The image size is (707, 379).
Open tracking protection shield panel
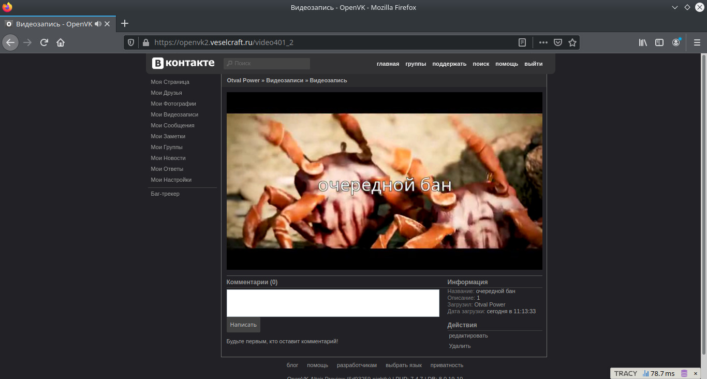coord(131,42)
